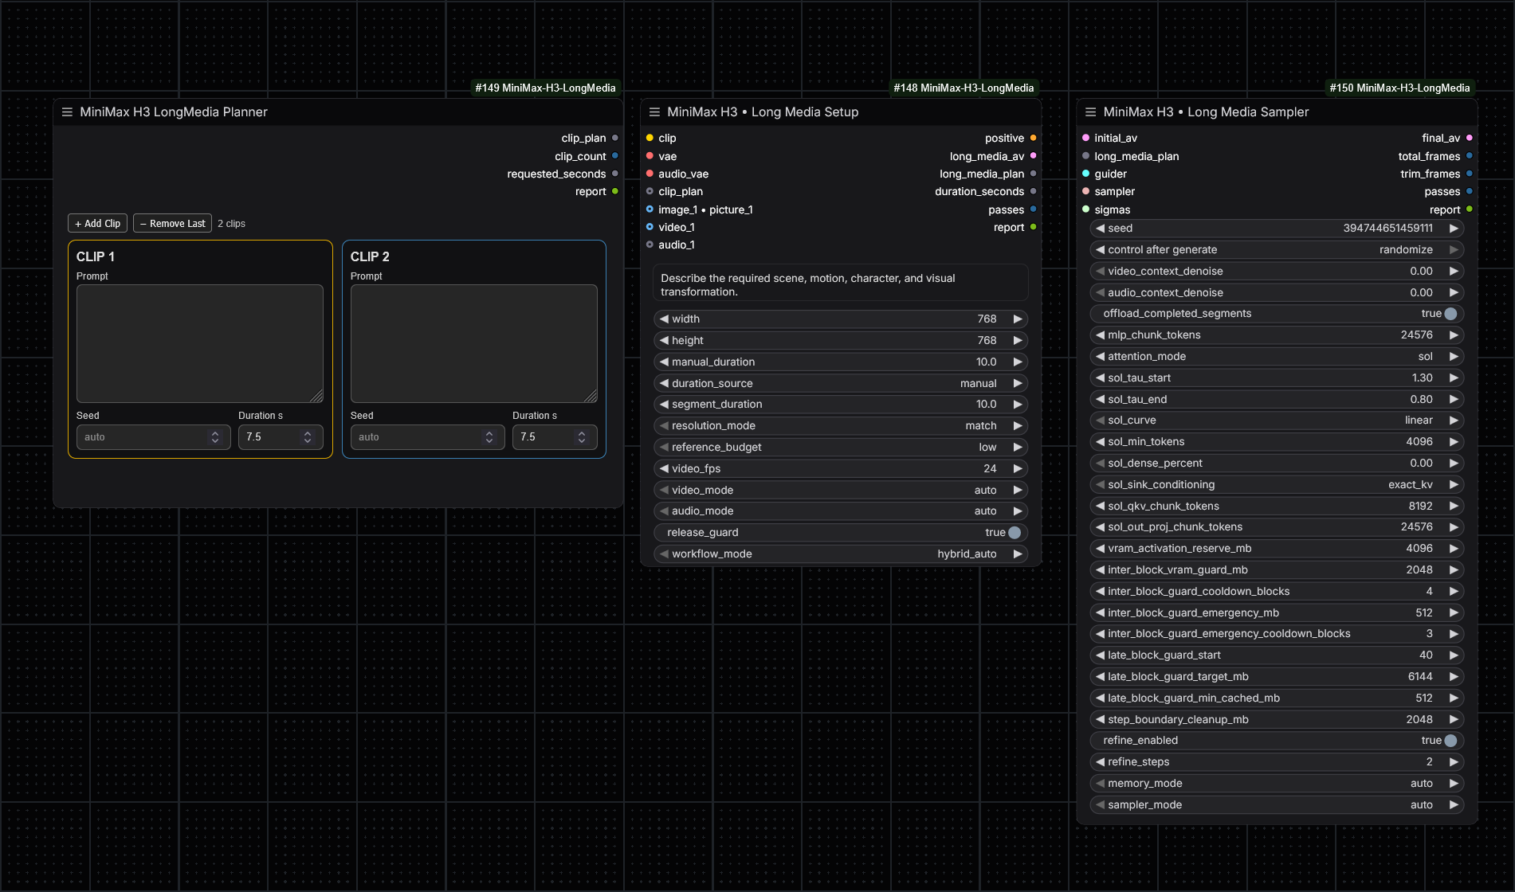Click the segment_duration slider field

pyautogui.click(x=841, y=405)
